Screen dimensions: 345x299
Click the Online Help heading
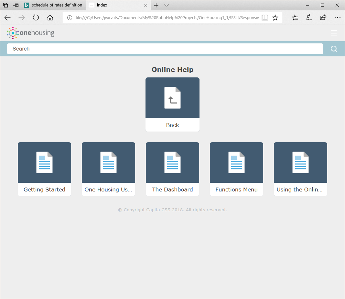[x=173, y=69]
